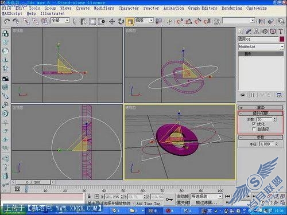Select the shape entry in modifier stack

coord(261,54)
